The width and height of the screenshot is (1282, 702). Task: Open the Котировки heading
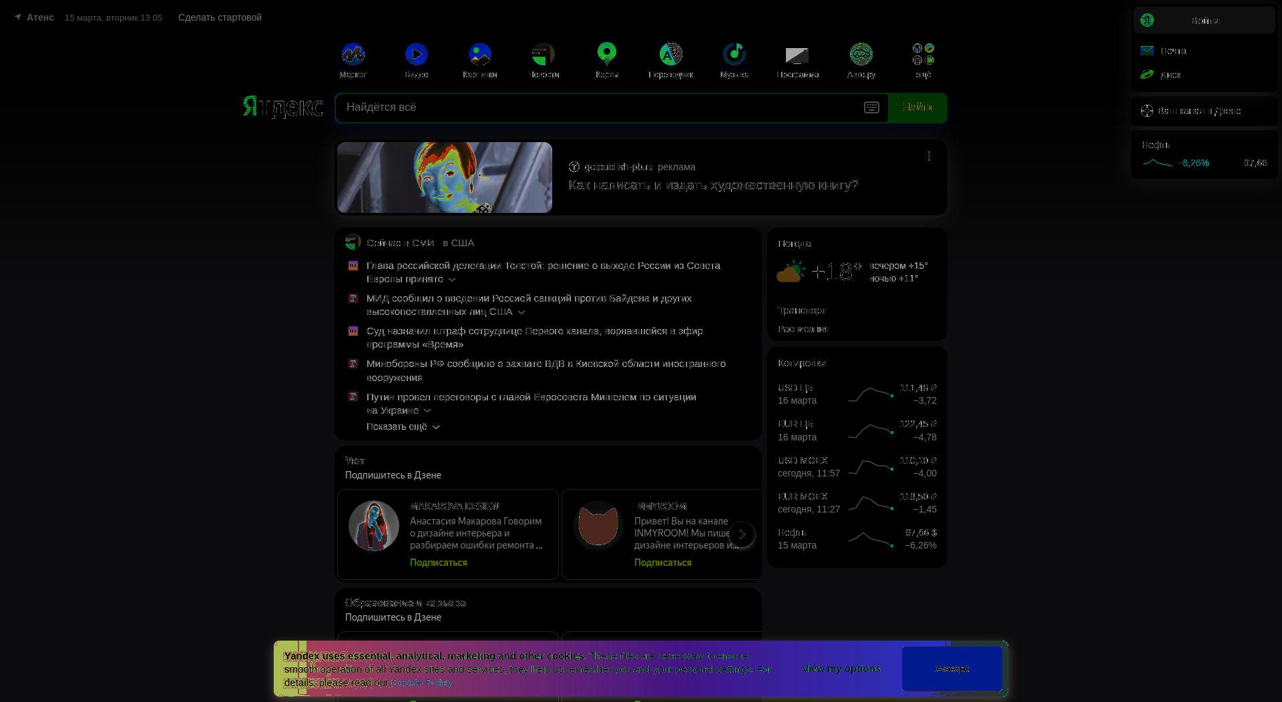[802, 363]
